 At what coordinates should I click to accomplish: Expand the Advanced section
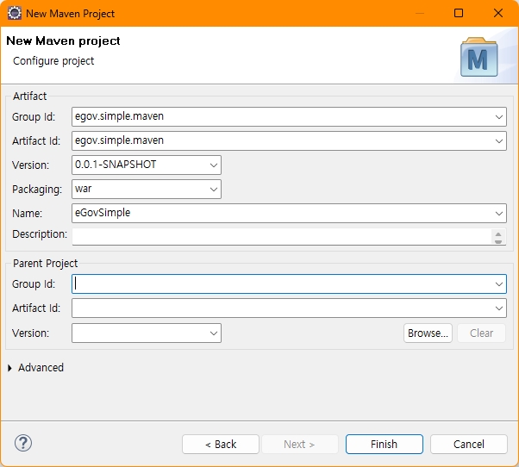click(9, 368)
